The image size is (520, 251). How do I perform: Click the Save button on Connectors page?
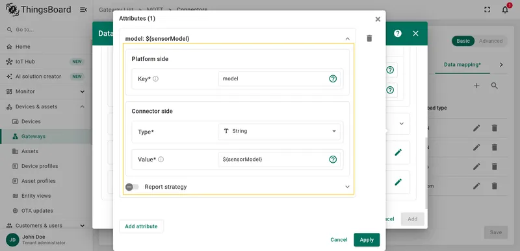point(496,232)
